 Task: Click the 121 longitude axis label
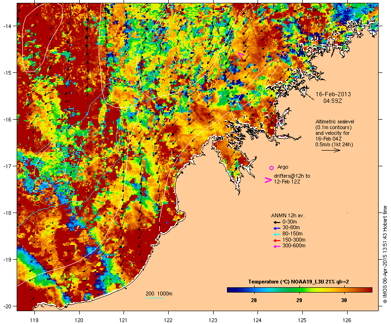(x=123, y=320)
